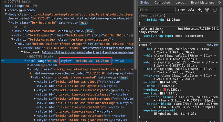Collapse selected html lang en-US node
Image resolution: width=223 pixels, height=122 pixels.
point(25,60)
